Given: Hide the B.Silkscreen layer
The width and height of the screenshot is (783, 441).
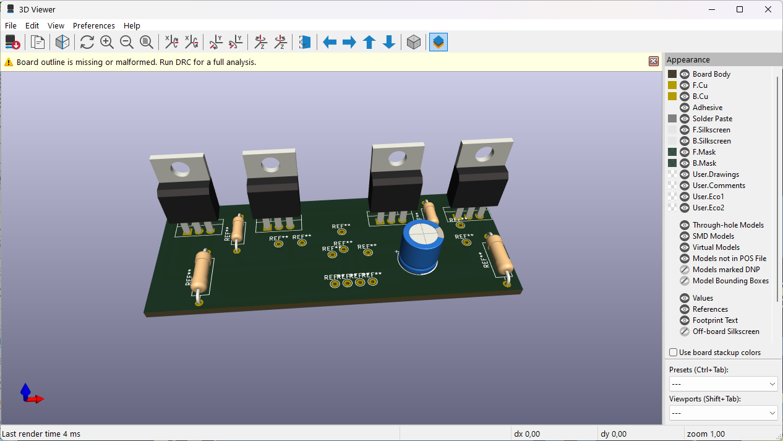Looking at the screenshot, I should 685,141.
